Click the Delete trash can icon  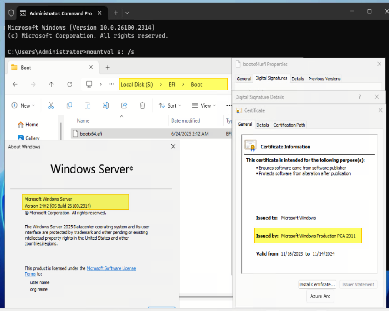point(142,105)
